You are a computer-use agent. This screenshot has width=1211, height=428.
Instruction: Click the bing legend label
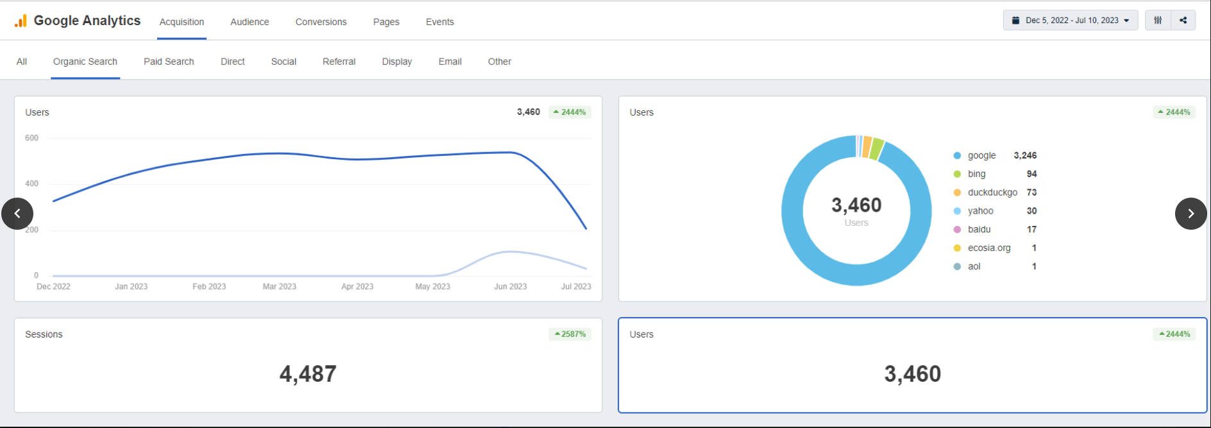(976, 174)
